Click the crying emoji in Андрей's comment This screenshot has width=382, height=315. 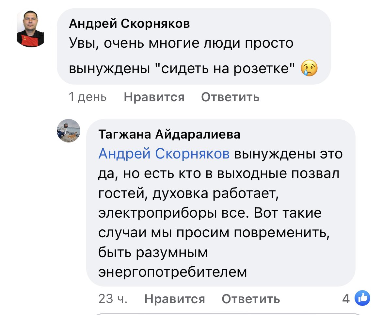coord(308,69)
